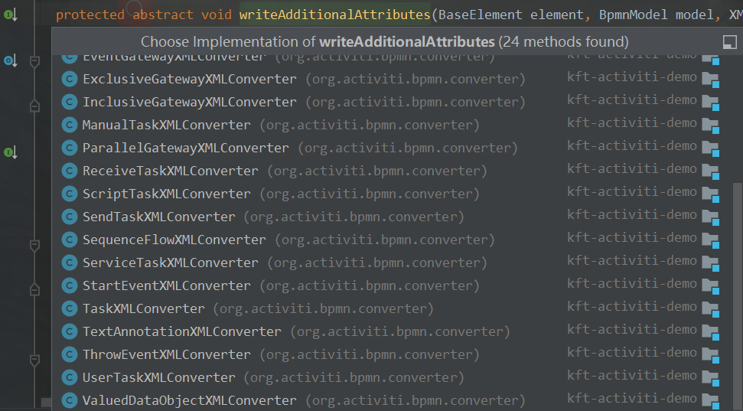Select ValuedDataObjectXMLConverter implementation
This screenshot has width=743, height=411.
[x=393, y=400]
